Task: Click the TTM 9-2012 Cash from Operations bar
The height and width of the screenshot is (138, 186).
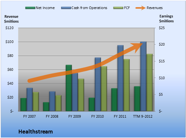Action: 143,76
